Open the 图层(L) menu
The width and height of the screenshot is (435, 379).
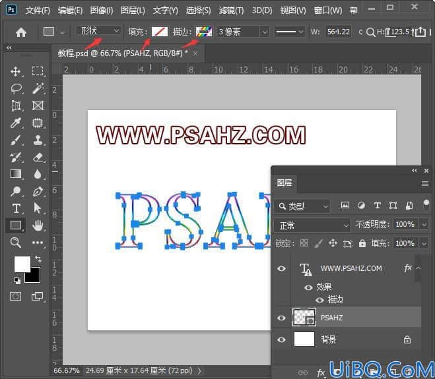(x=133, y=11)
